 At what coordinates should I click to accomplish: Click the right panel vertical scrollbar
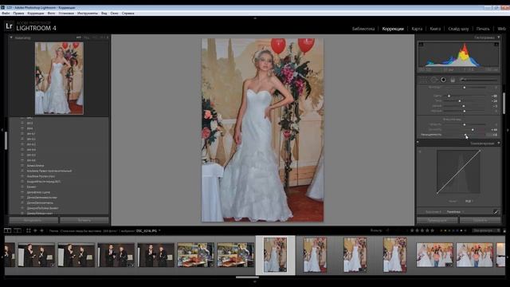point(504,104)
